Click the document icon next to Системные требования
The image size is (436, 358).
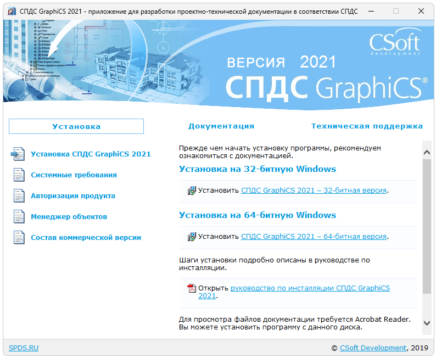[19, 175]
